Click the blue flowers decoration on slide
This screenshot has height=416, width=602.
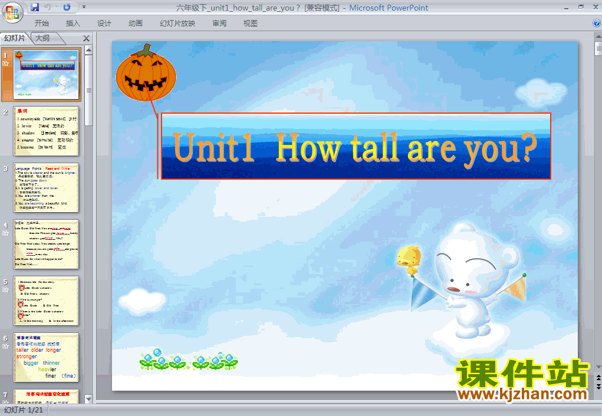[189, 359]
